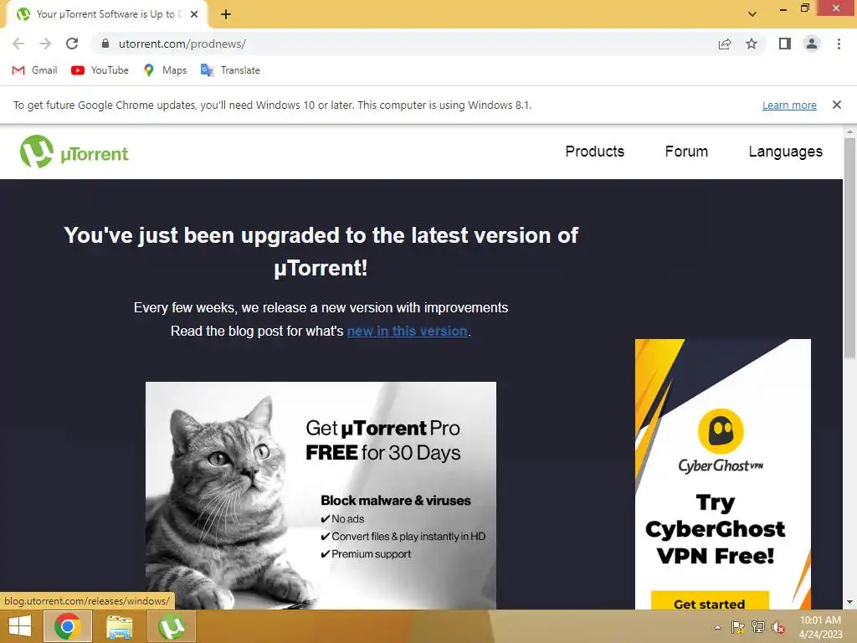Open the Chrome side panel icon
This screenshot has height=643, width=857.
point(785,44)
